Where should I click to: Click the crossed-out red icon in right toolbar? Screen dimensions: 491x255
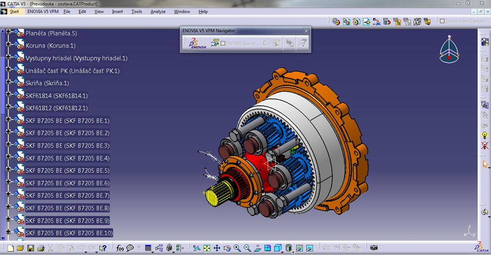pyautogui.click(x=485, y=146)
